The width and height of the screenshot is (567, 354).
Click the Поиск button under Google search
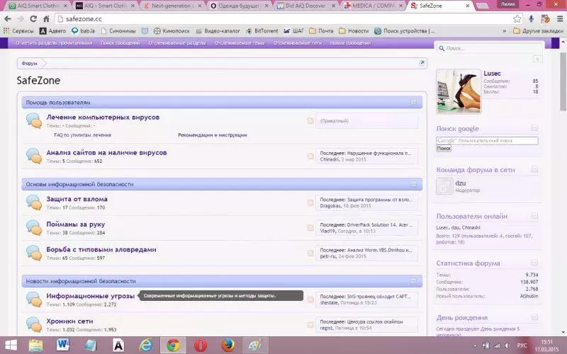(x=444, y=149)
